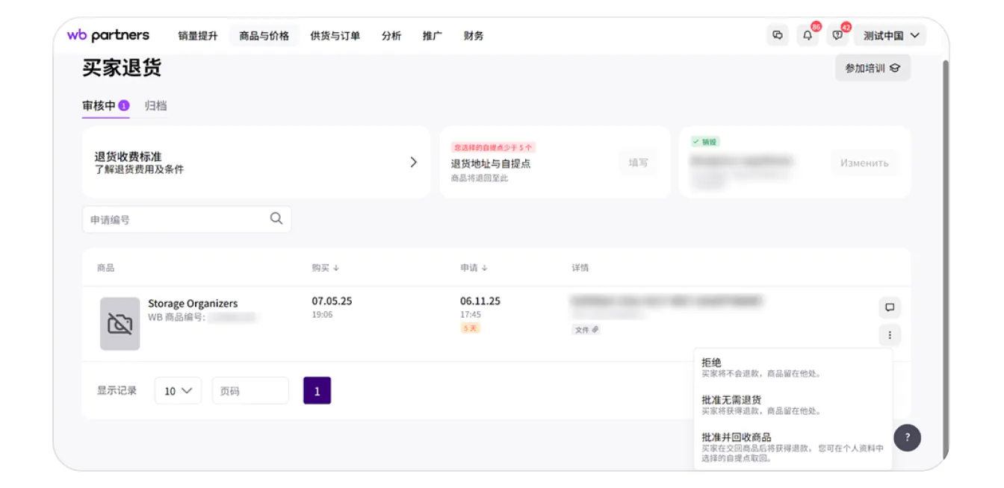Click the comment icon in the return row
This screenshot has width=1004, height=488.
[890, 307]
